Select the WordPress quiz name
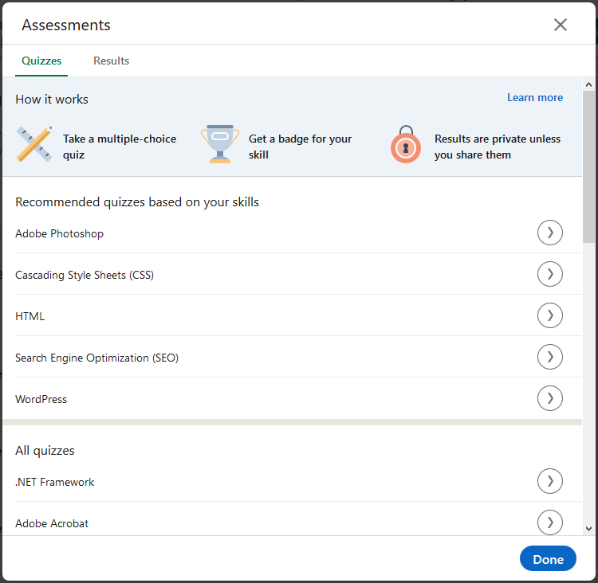Image resolution: width=598 pixels, height=583 pixels. [41, 399]
